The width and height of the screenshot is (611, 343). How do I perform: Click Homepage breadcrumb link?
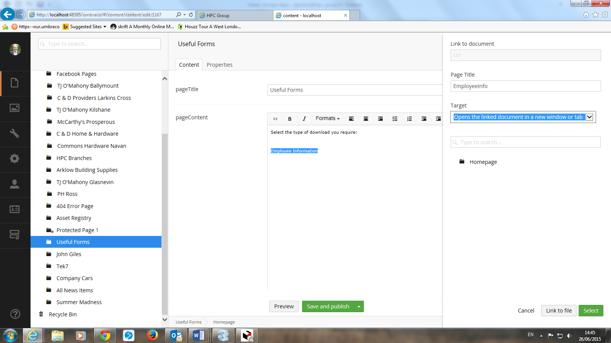pyautogui.click(x=224, y=322)
